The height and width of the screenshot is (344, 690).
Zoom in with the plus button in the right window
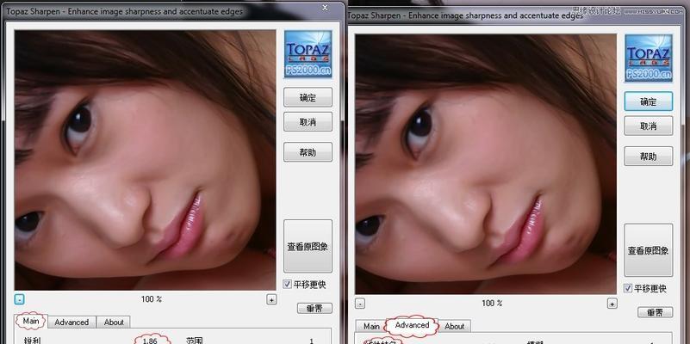[612, 303]
